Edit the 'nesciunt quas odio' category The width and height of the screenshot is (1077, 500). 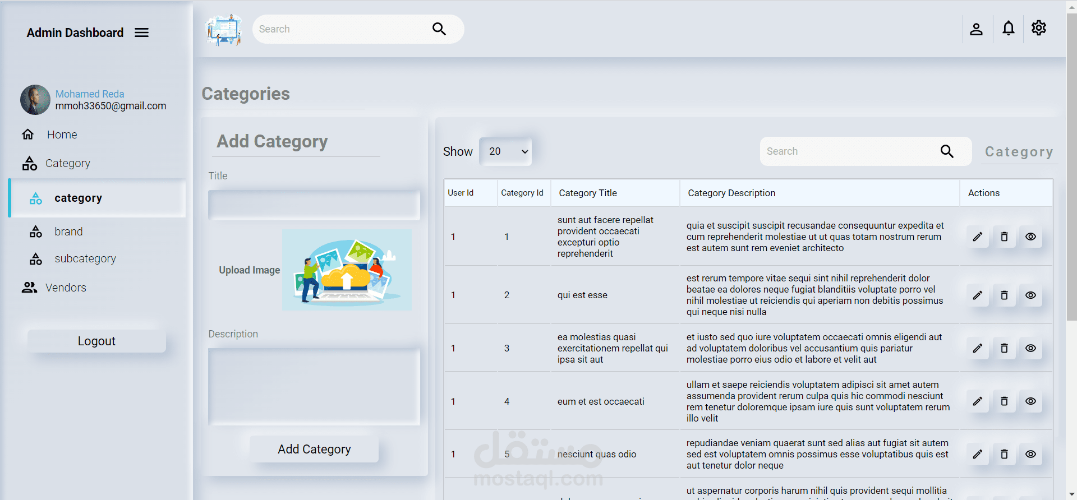(978, 454)
